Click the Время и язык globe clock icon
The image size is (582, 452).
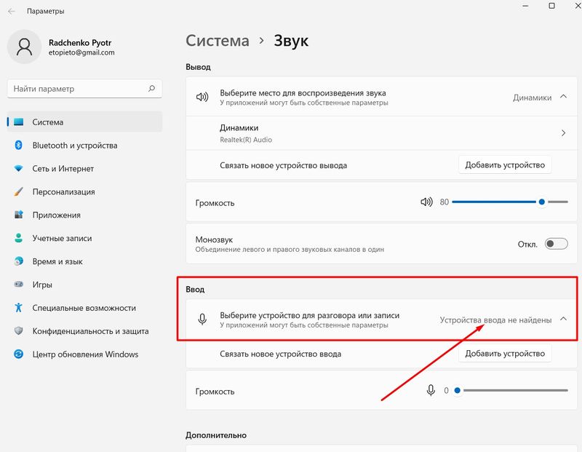pyautogui.click(x=19, y=261)
